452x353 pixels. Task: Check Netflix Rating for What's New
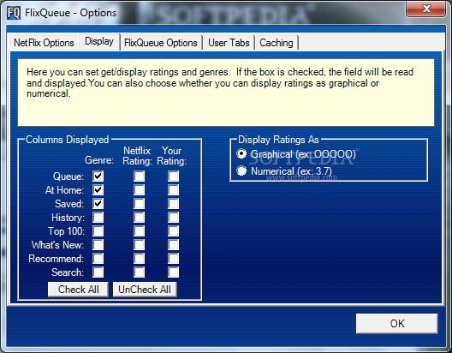(140, 245)
